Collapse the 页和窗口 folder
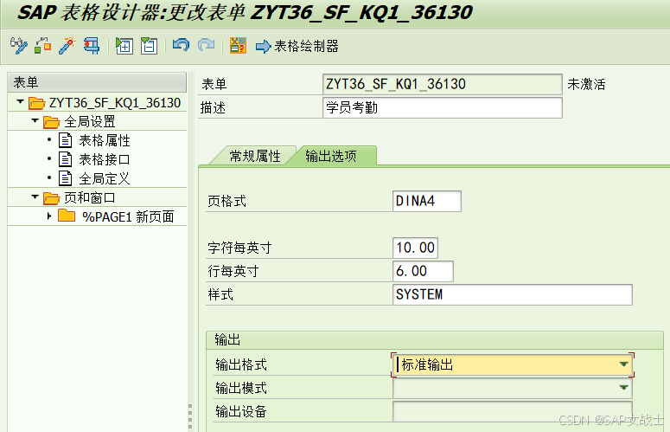The width and height of the screenshot is (670, 432). tap(35, 197)
